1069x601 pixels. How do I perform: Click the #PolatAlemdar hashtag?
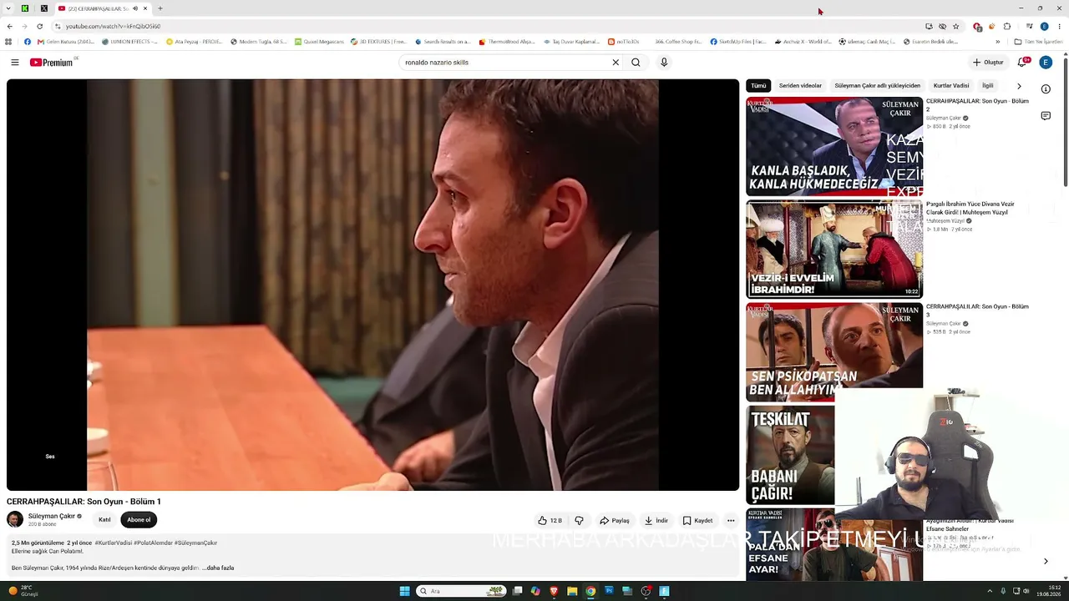153,543
